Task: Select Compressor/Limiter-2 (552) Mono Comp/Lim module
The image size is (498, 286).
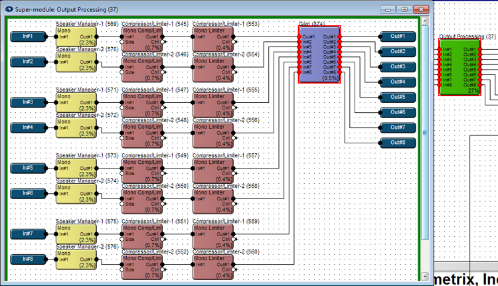Action: pyautogui.click(x=142, y=267)
